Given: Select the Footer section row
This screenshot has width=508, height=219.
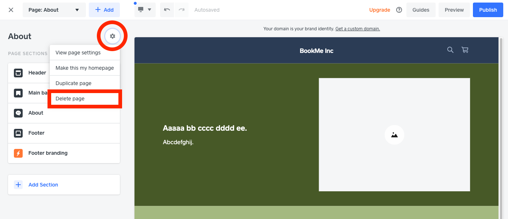Looking at the screenshot, I should [x=64, y=133].
